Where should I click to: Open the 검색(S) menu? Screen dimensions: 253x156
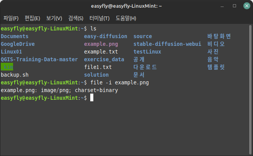point(76,18)
